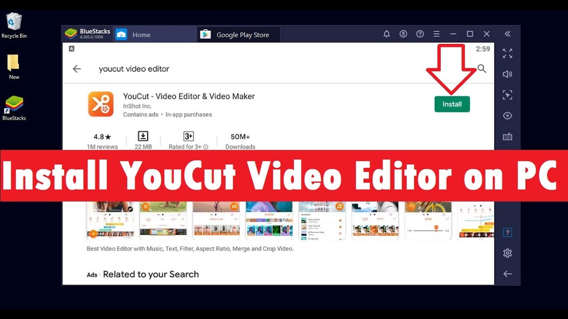This screenshot has width=568, height=319.
Task: Open the Effects screenshot thumbnail
Action: [269, 220]
